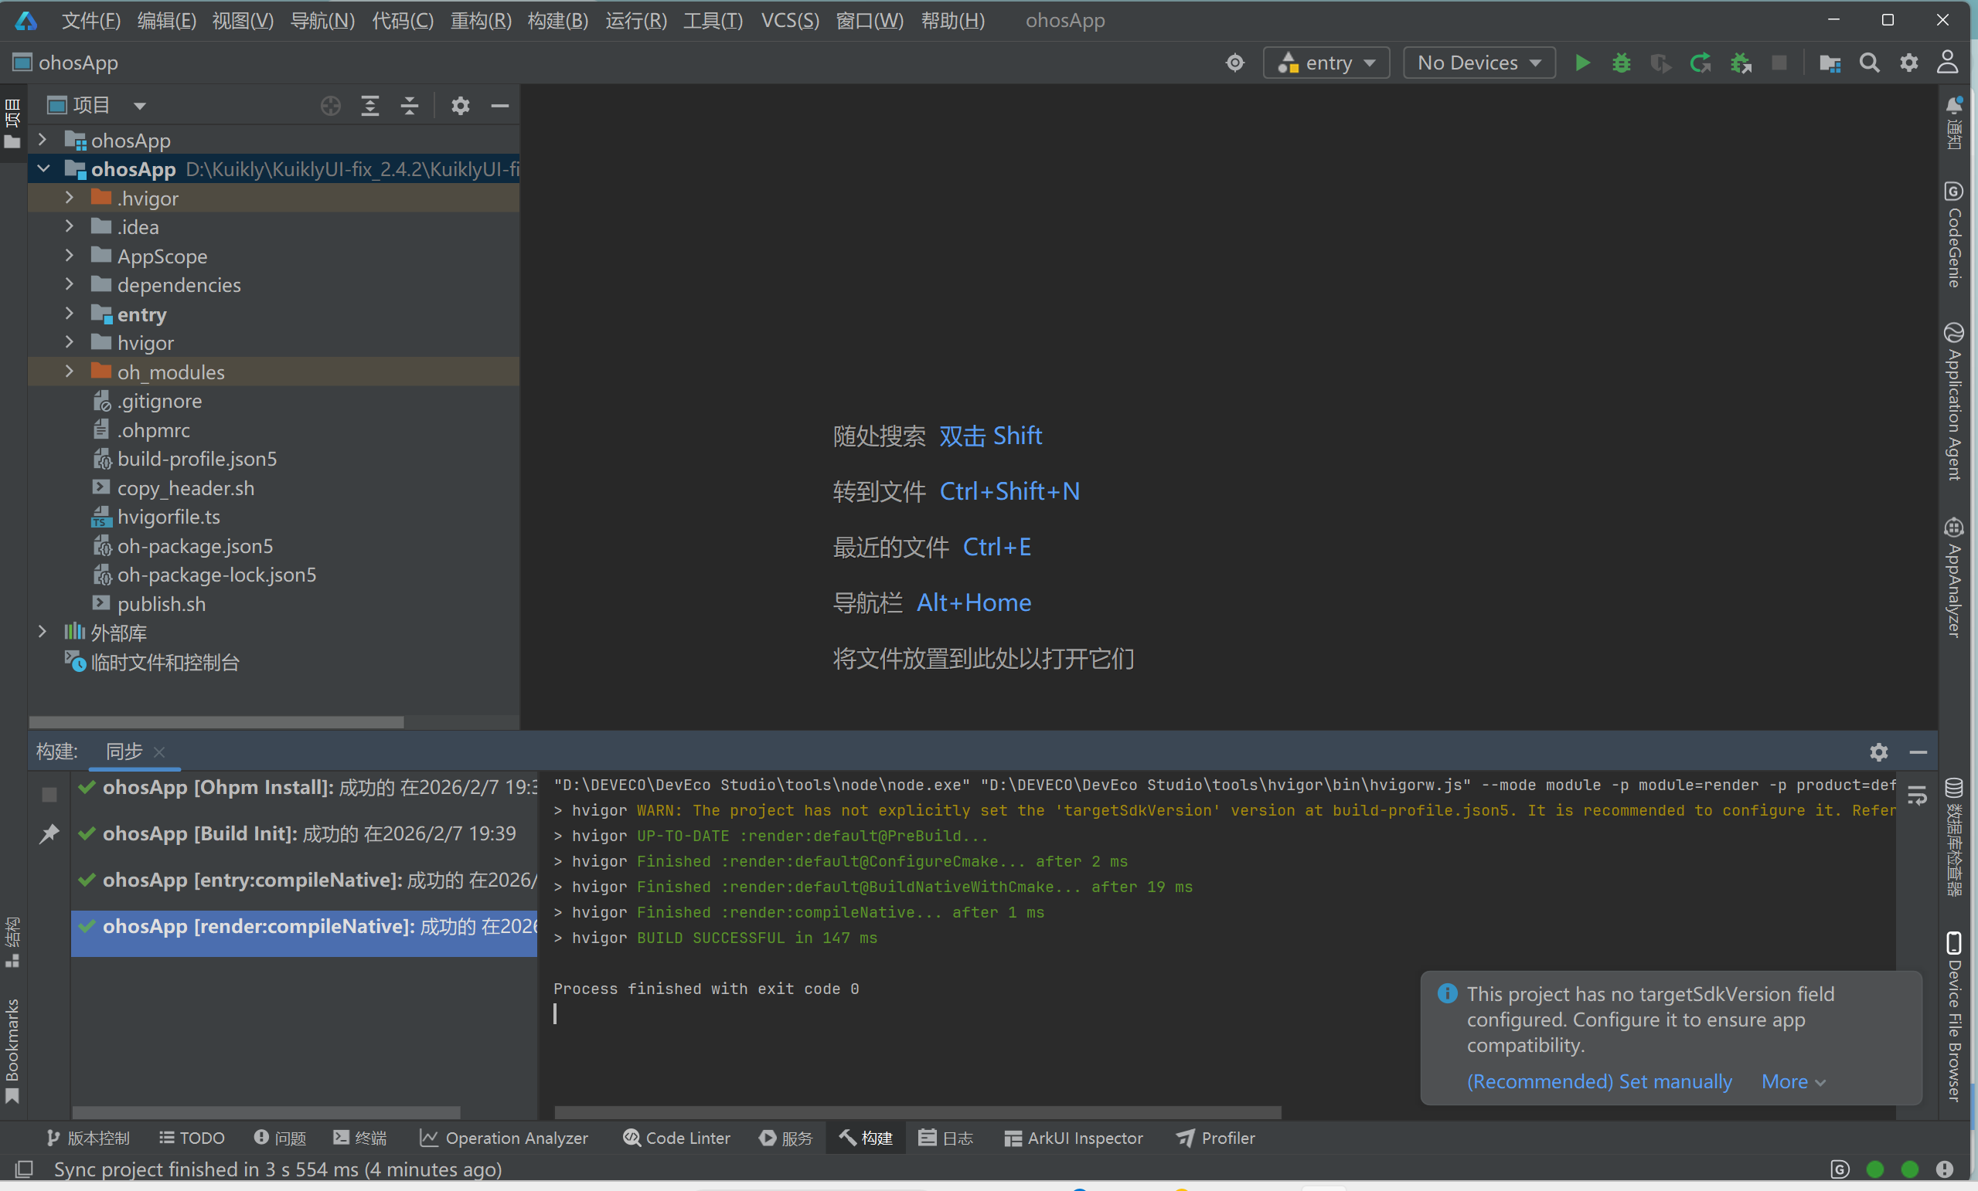The width and height of the screenshot is (1978, 1191).
Task: Expand all project tree nodes icon
Action: tap(370, 106)
